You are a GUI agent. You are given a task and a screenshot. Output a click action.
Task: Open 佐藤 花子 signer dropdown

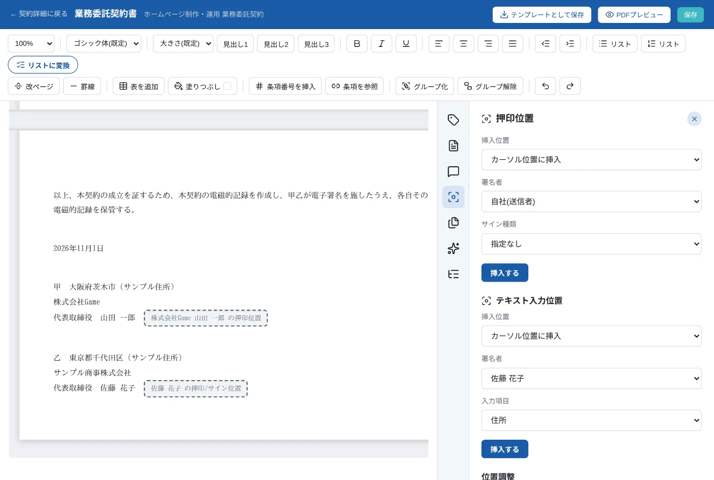592,378
